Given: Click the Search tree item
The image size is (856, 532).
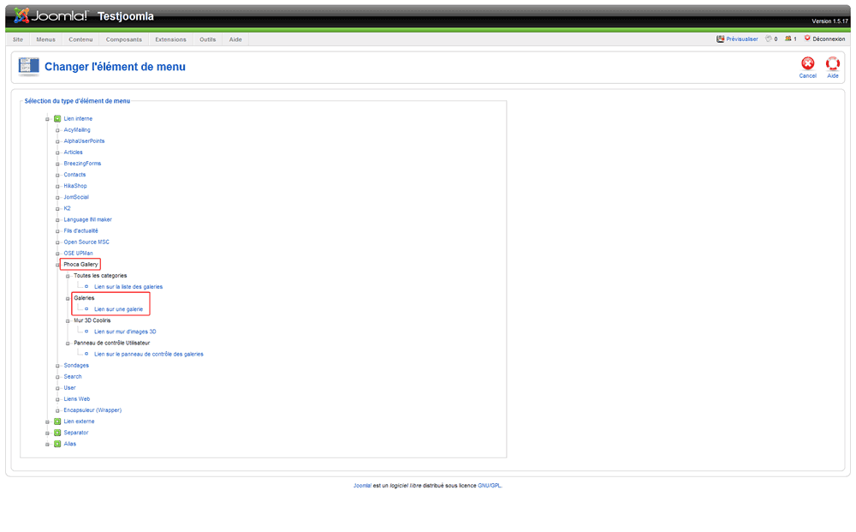Looking at the screenshot, I should [73, 377].
